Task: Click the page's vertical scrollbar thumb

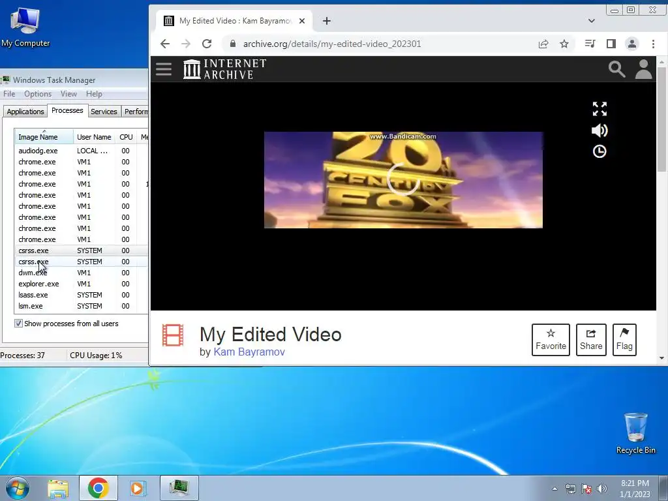Action: 661,119
